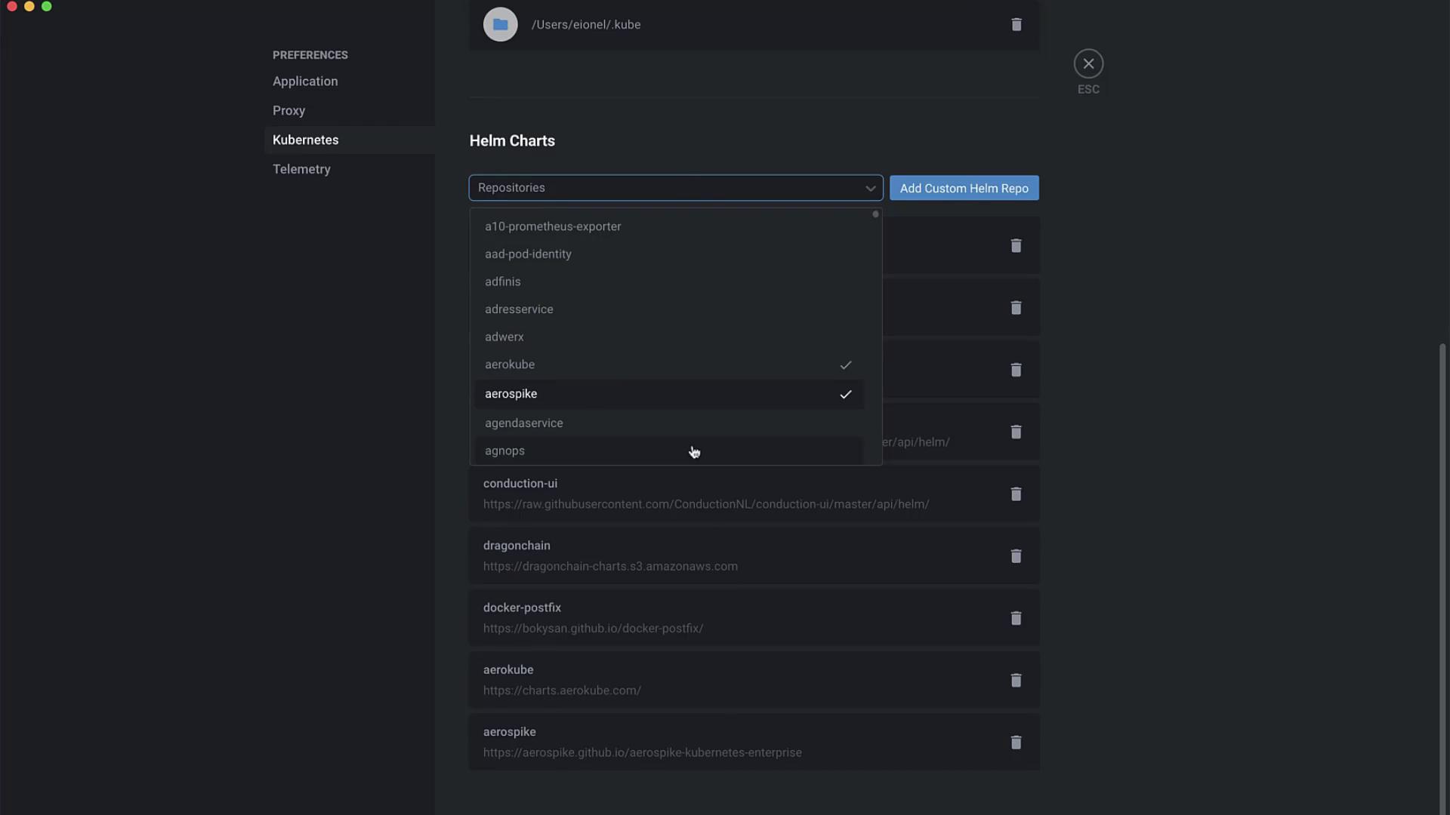The width and height of the screenshot is (1450, 815).
Task: Delete the aerospike repository entry
Action: point(1016,743)
